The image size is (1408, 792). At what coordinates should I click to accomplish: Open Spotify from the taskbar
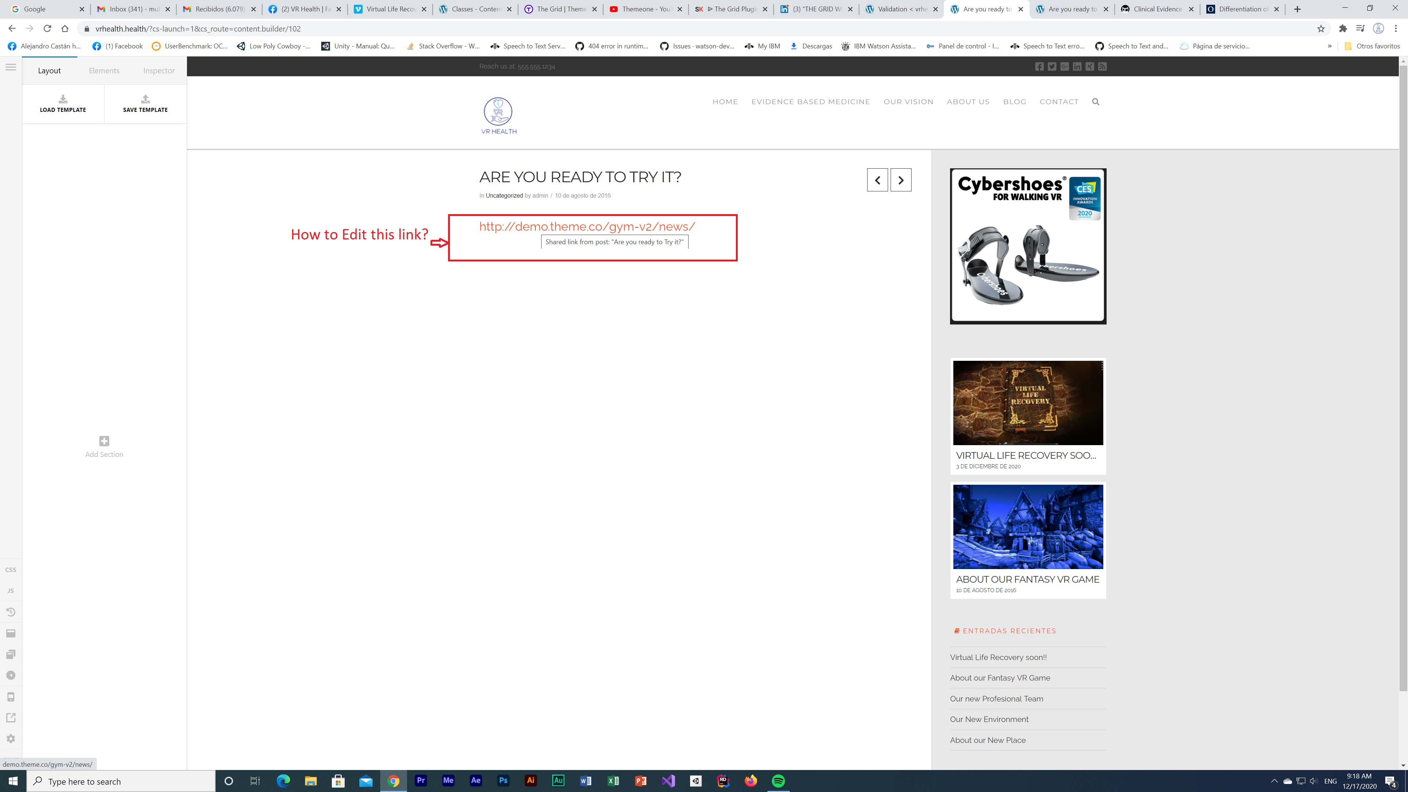[778, 781]
